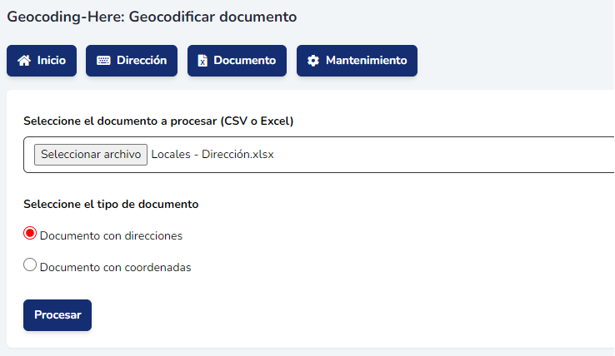Click empty space inside the file input box

(442, 155)
